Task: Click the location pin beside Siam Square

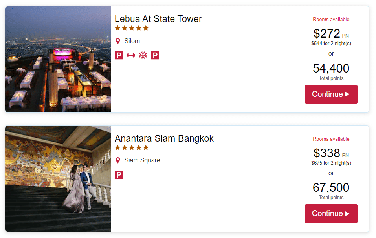Action: pyautogui.click(x=117, y=160)
